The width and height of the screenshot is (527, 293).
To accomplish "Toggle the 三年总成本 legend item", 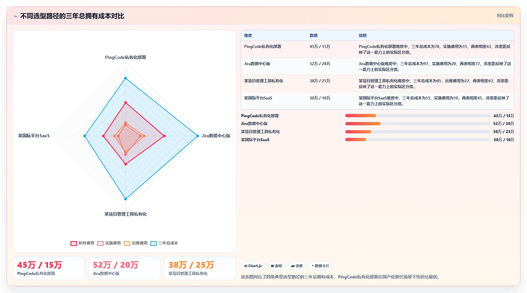I will coord(164,243).
